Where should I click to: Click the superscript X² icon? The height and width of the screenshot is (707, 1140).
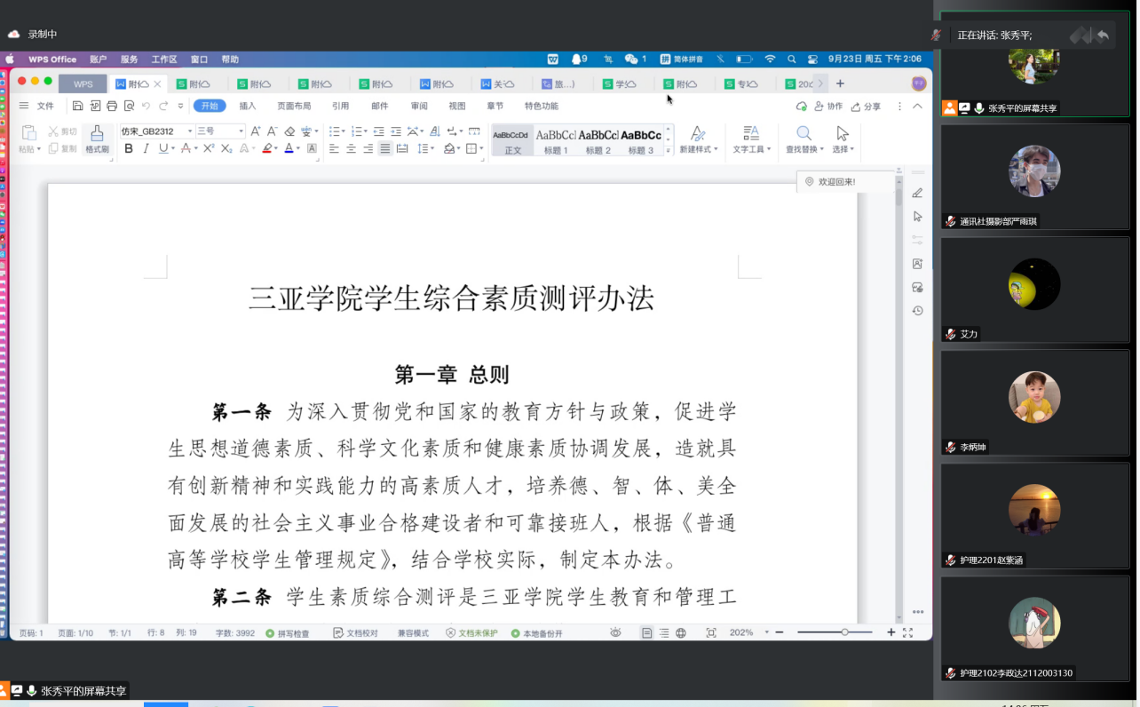pos(209,148)
